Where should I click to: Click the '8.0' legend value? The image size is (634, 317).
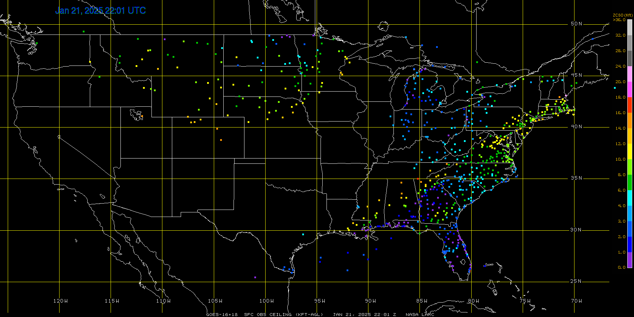click(622, 175)
